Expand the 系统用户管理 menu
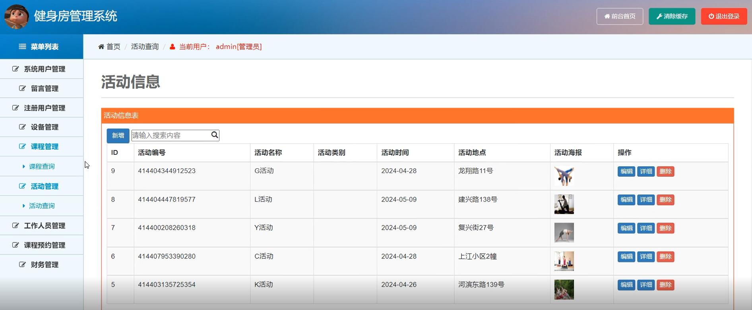The width and height of the screenshot is (752, 310). [x=42, y=69]
